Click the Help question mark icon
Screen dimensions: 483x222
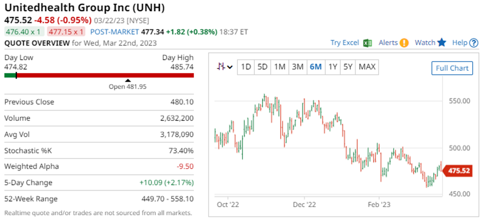coord(474,43)
